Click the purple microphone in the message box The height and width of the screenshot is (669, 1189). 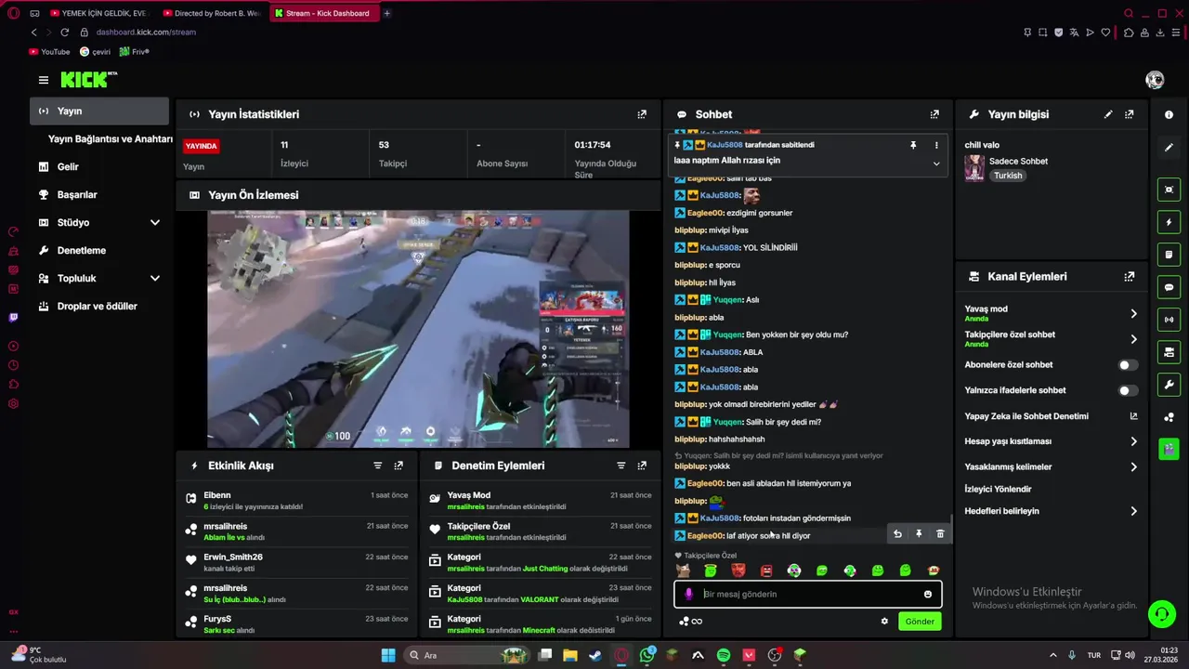pyautogui.click(x=688, y=595)
